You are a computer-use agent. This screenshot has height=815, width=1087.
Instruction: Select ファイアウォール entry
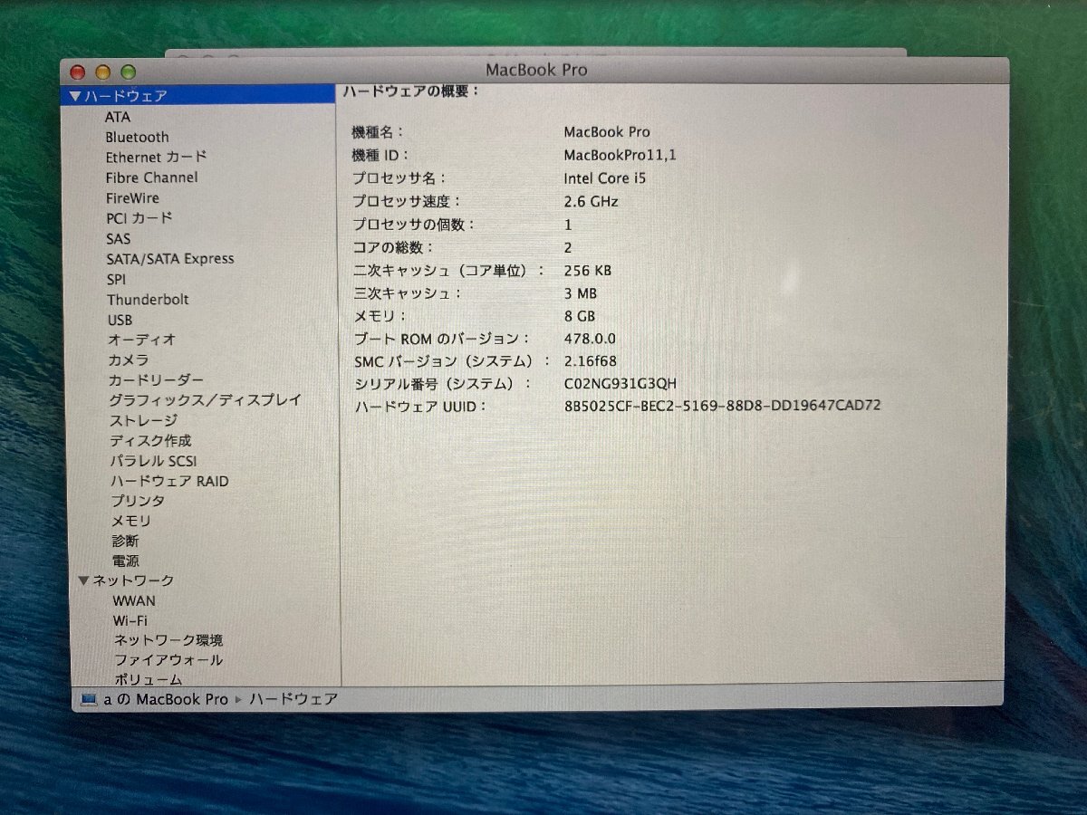pos(168,660)
